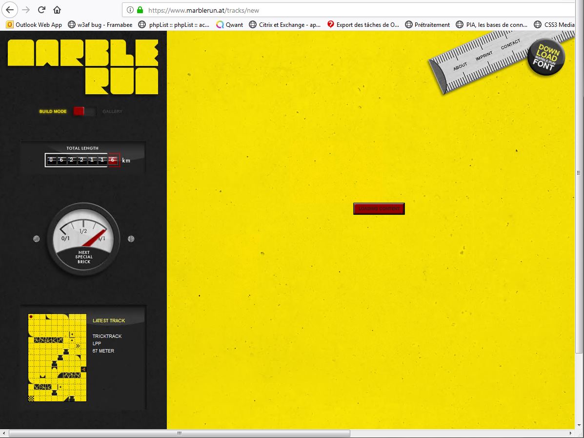Select the Build Mode label
Image resolution: width=584 pixels, height=438 pixels.
(53, 111)
